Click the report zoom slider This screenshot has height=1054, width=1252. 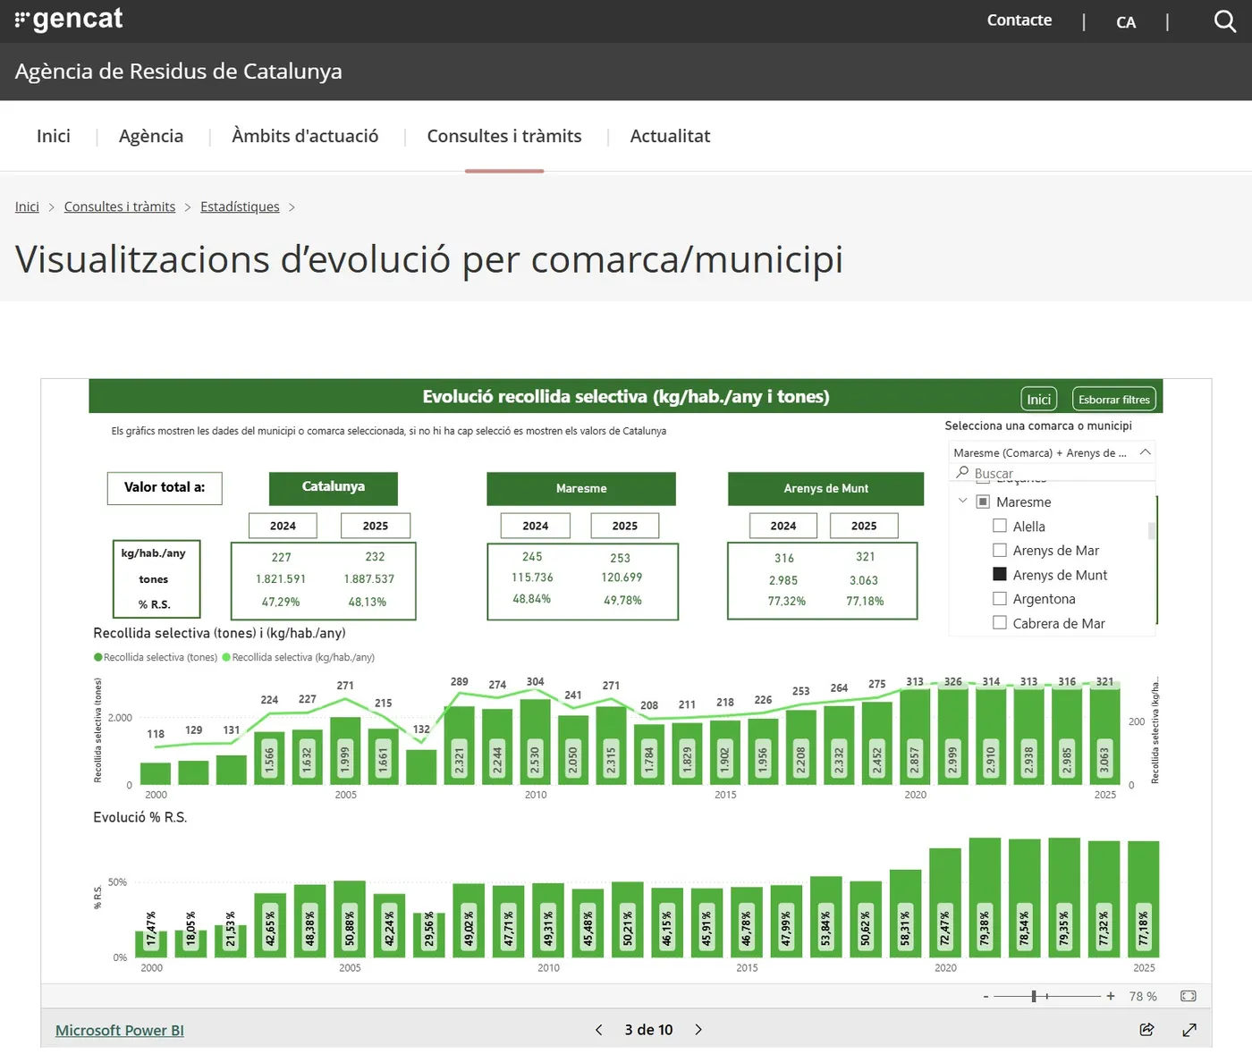1047,996
